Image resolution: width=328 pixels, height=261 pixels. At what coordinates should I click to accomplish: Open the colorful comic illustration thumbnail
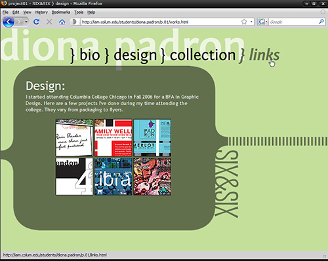[152, 177]
